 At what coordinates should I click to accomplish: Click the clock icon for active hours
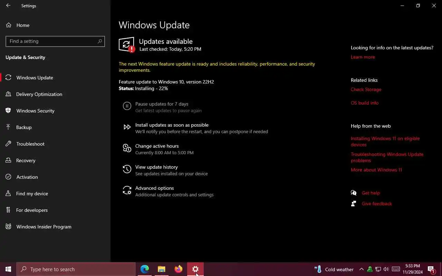tap(127, 148)
